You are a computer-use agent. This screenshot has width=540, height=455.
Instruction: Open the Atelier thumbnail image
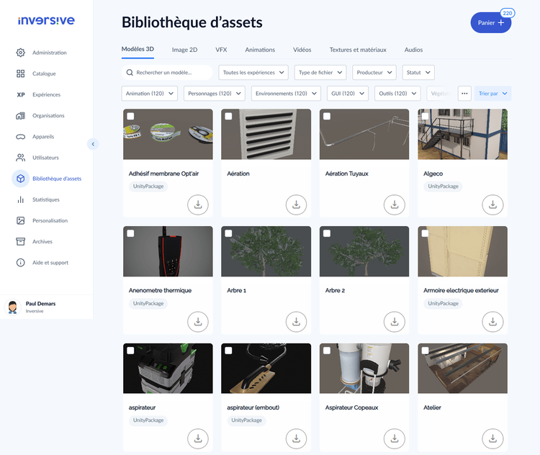pos(462,368)
